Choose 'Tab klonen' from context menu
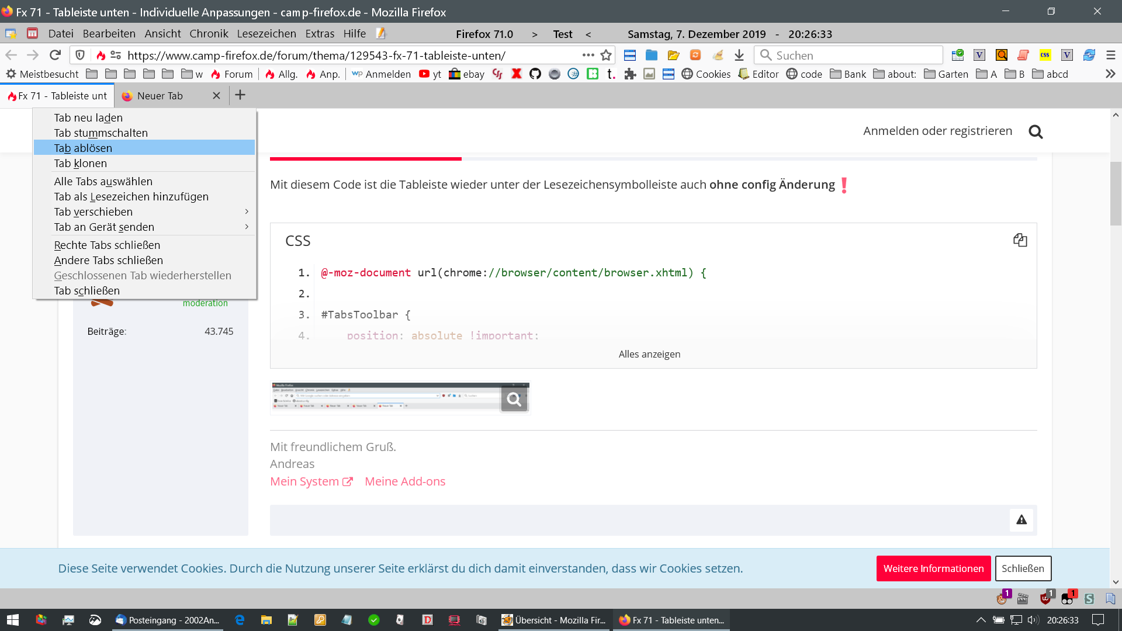Viewport: 1122px width, 631px height. click(80, 163)
